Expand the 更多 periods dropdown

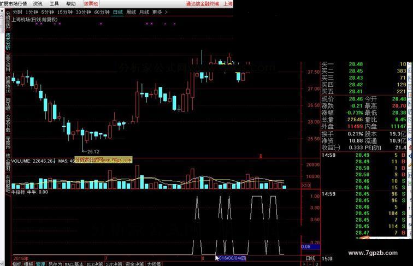(157, 12)
